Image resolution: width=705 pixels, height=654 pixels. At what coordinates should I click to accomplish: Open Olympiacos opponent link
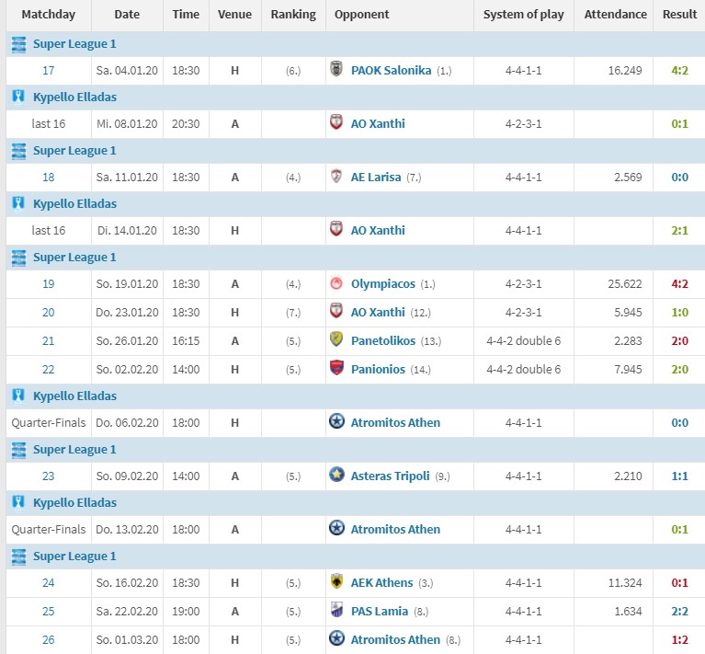click(x=383, y=284)
